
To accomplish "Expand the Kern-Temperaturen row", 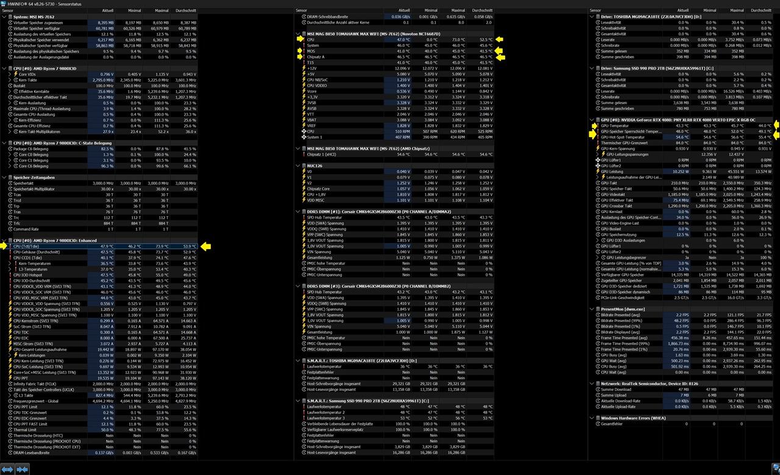I will point(9,263).
